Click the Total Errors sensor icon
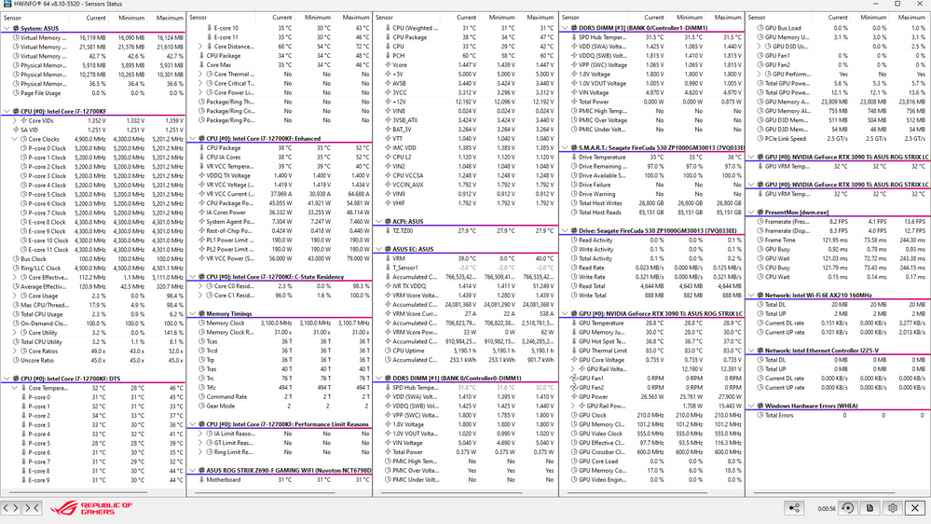 click(760, 415)
